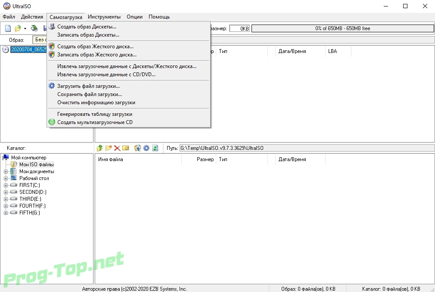Click gear icon beside Загрузить файл загрузки
Image resolution: width=435 pixels, height=292 pixels.
[52, 86]
